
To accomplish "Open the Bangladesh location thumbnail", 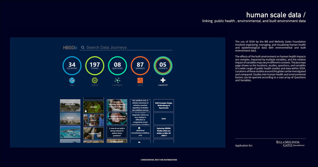I will [x=70, y=105].
